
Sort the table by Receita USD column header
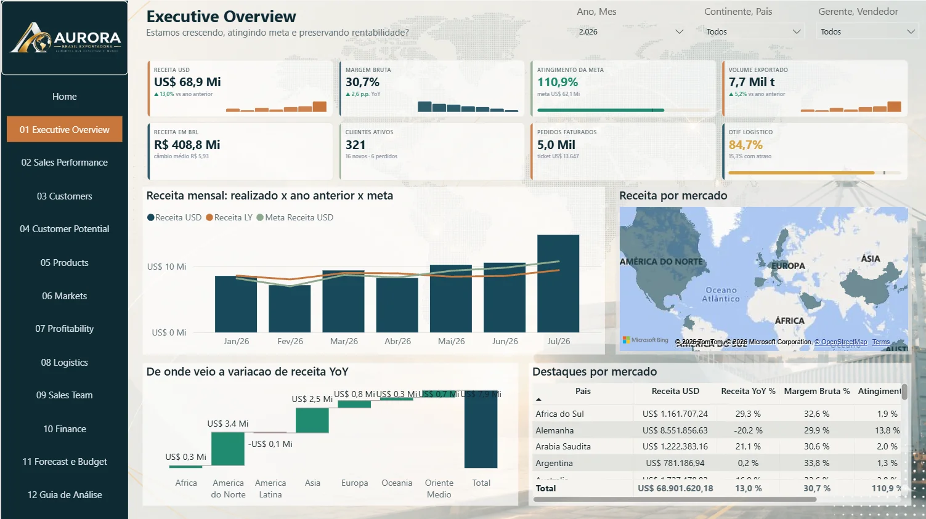coord(675,392)
